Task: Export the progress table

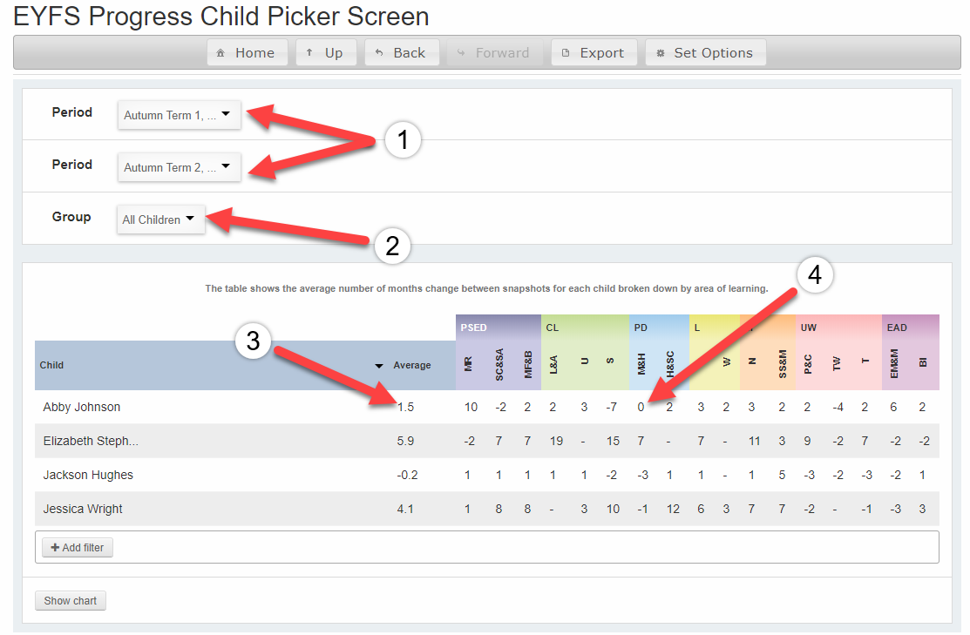Action: pyautogui.click(x=594, y=53)
